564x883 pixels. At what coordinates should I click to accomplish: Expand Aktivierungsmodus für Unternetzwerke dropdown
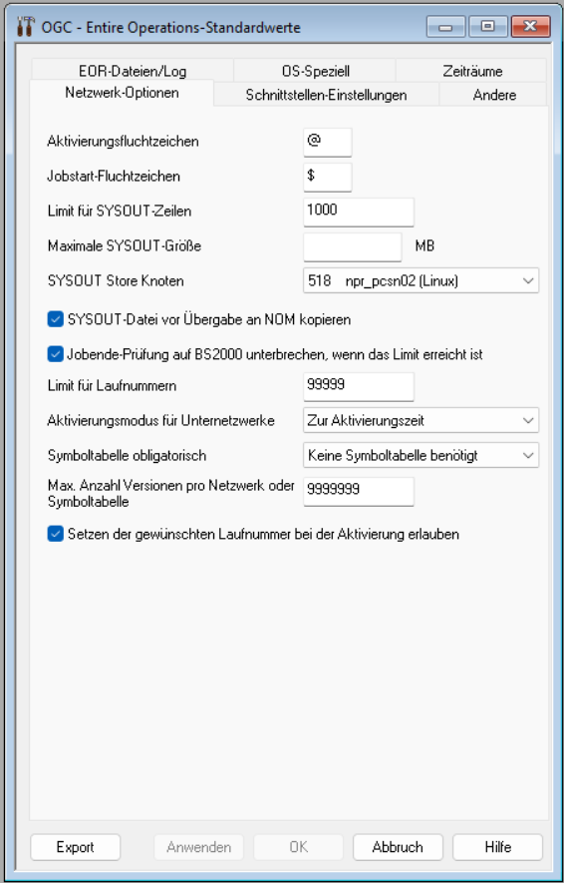coord(421,421)
